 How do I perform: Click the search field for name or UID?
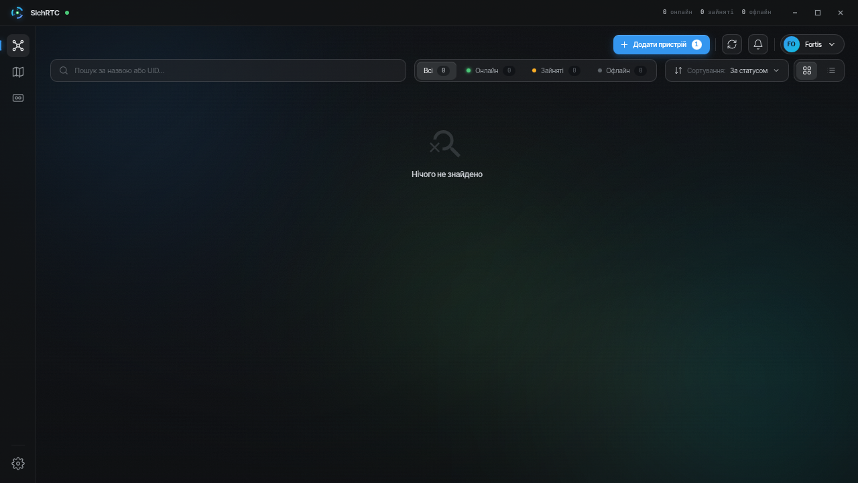(x=228, y=70)
